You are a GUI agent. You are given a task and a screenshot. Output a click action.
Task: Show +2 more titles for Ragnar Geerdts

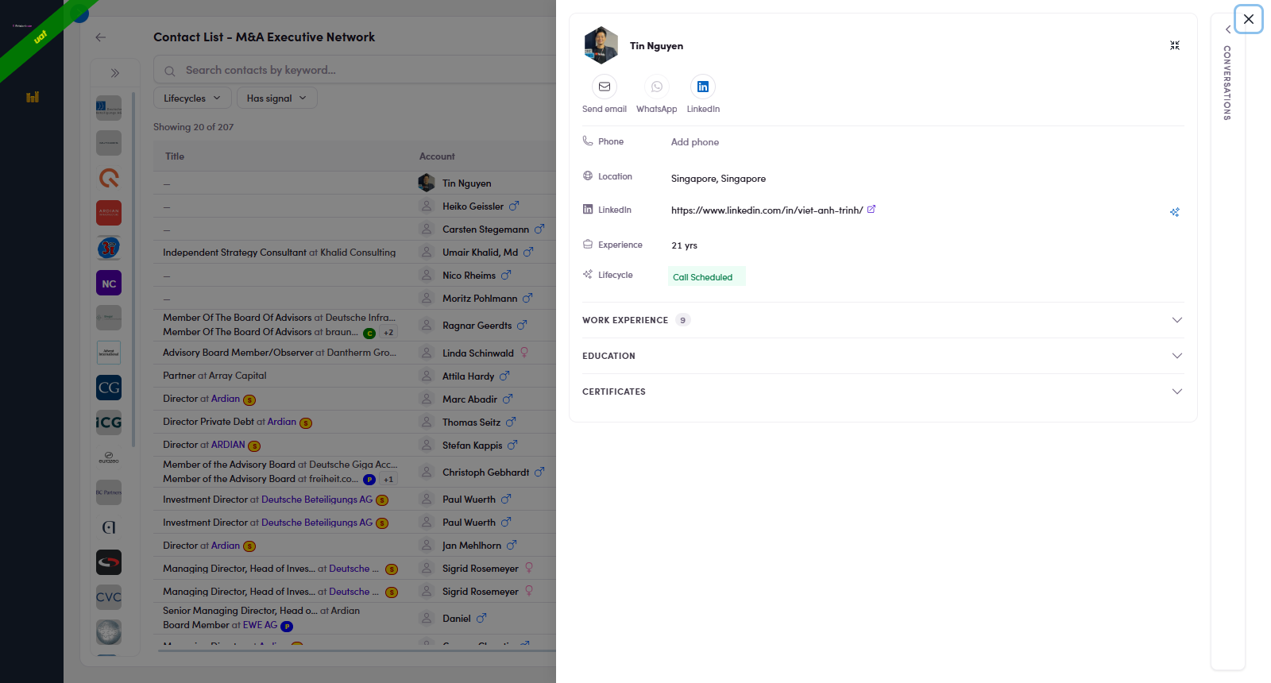point(388,333)
